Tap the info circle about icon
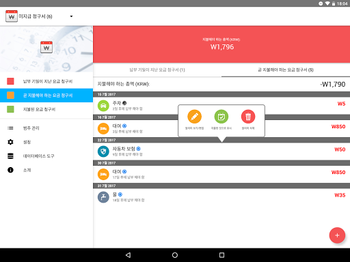Viewport: 350px width, 262px height. tap(10, 170)
